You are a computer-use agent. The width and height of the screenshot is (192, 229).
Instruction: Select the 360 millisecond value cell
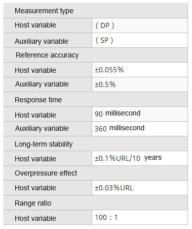(140, 129)
